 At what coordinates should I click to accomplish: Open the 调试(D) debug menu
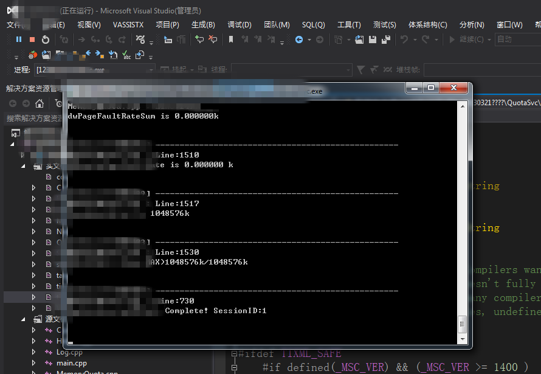239,25
